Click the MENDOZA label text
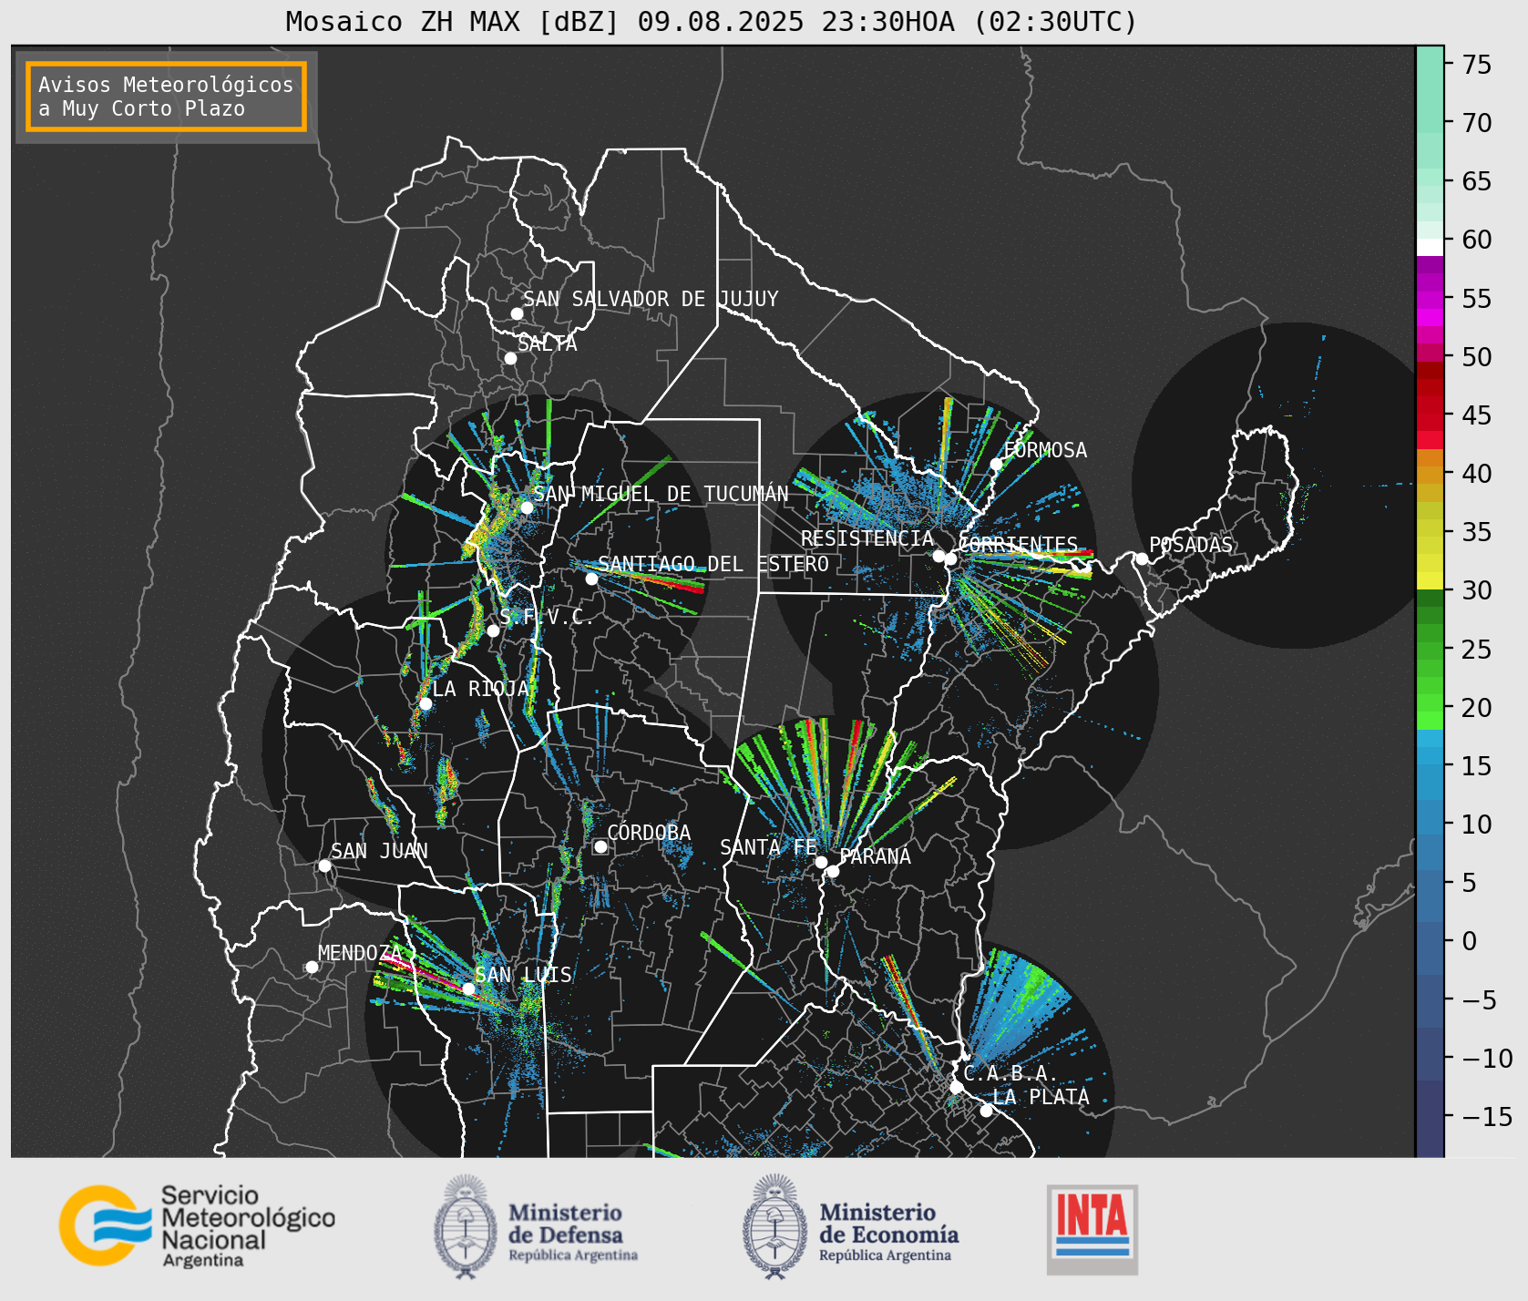Image resolution: width=1528 pixels, height=1301 pixels. click(360, 953)
